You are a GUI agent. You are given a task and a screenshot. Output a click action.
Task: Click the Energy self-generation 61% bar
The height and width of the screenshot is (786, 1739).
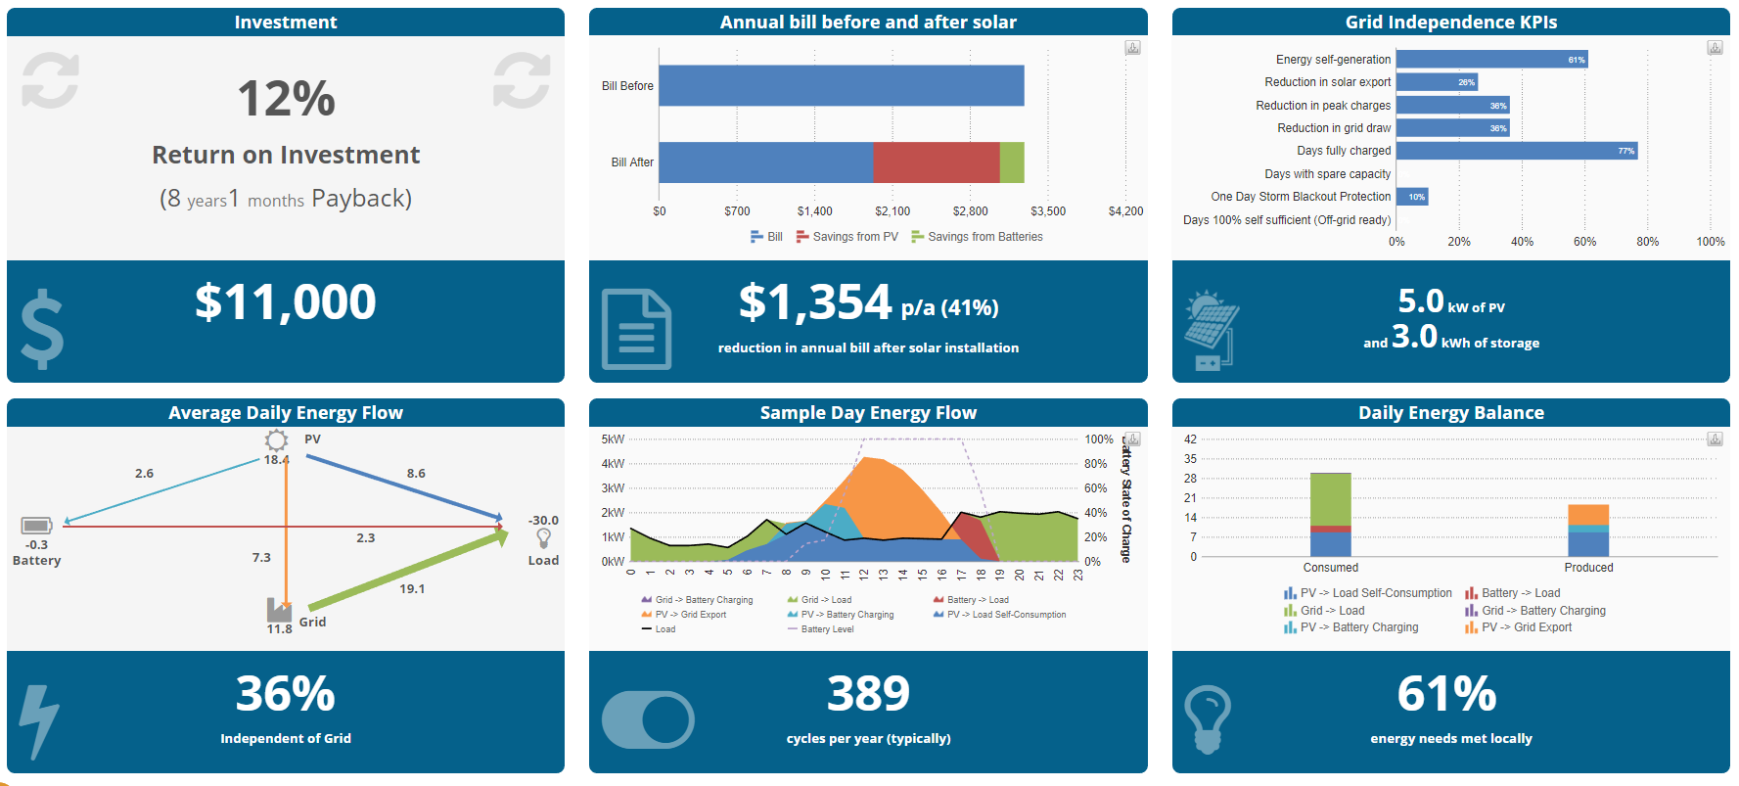[x=1492, y=60]
